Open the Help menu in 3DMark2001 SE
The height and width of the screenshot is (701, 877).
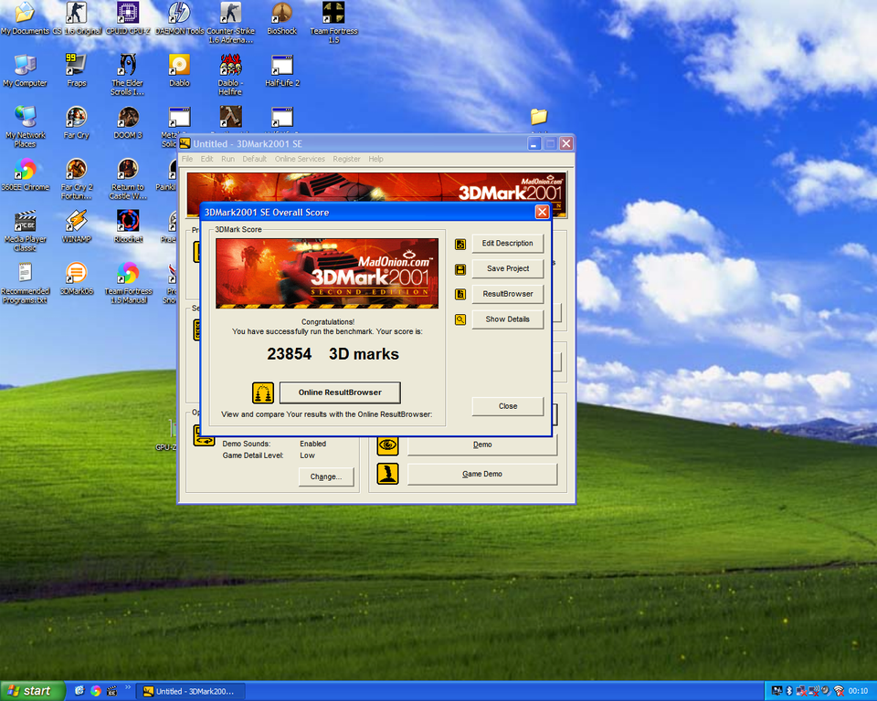pos(375,160)
